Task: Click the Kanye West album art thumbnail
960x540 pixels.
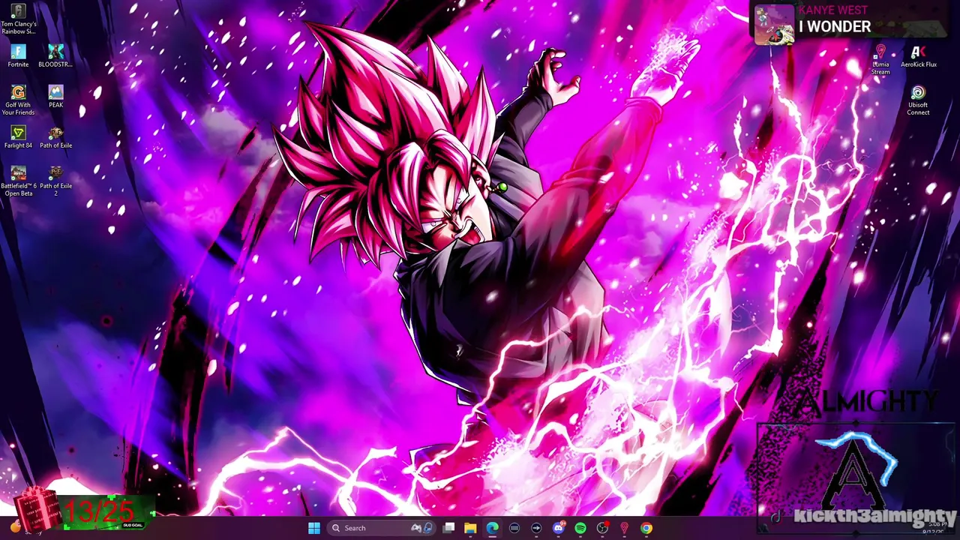Action: coord(774,24)
